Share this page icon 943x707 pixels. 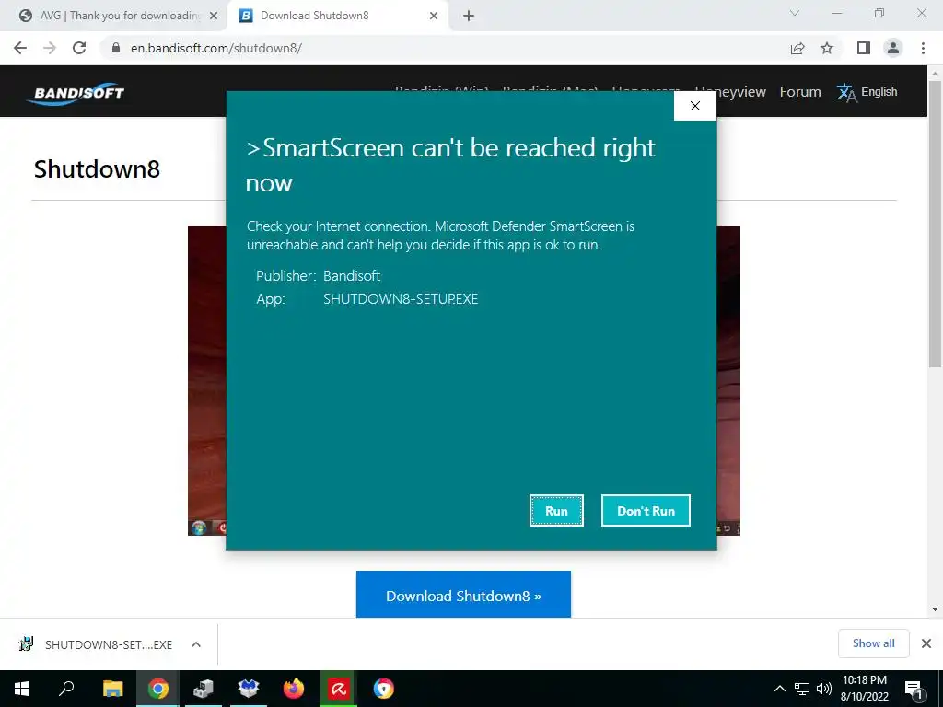pos(797,48)
